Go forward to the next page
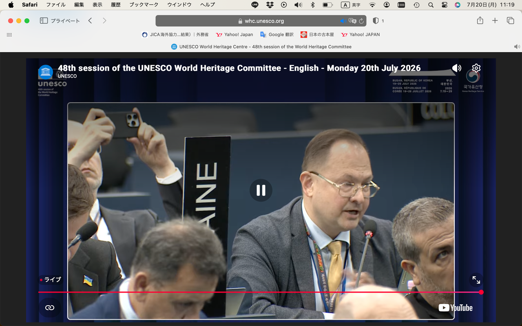The height and width of the screenshot is (326, 522). coord(104,21)
